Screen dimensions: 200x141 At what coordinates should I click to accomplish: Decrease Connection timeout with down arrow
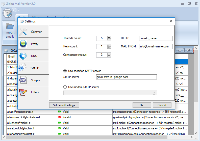coord(109,56)
